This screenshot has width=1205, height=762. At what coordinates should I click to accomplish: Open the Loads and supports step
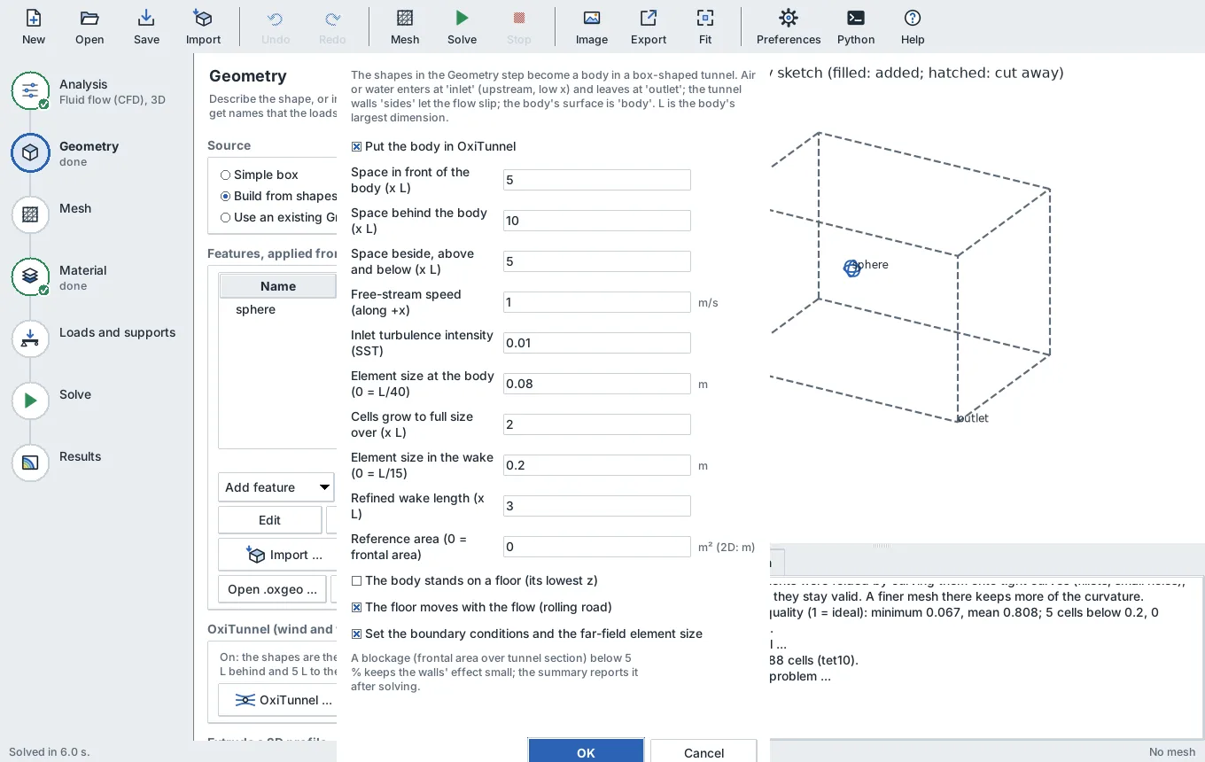(x=30, y=338)
